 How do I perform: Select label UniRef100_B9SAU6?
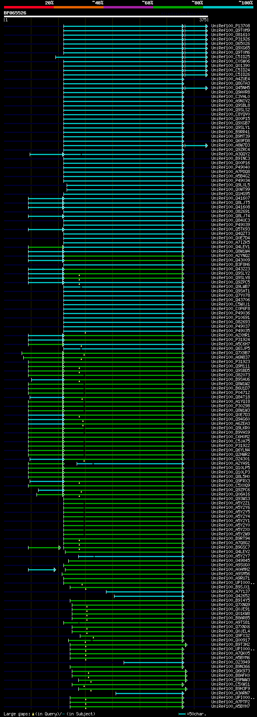(x=230, y=380)
